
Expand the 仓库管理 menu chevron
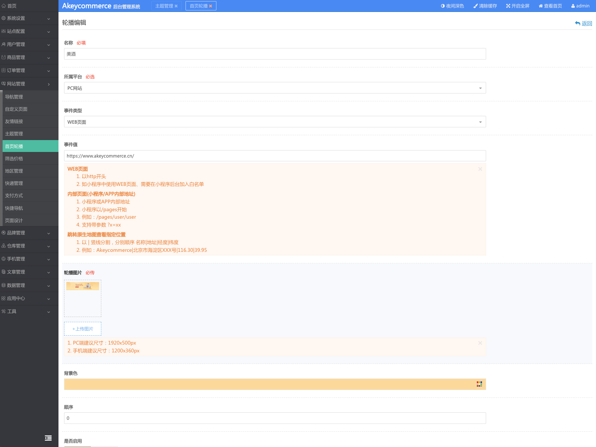[48, 246]
